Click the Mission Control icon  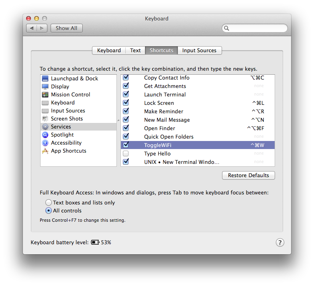click(x=45, y=94)
